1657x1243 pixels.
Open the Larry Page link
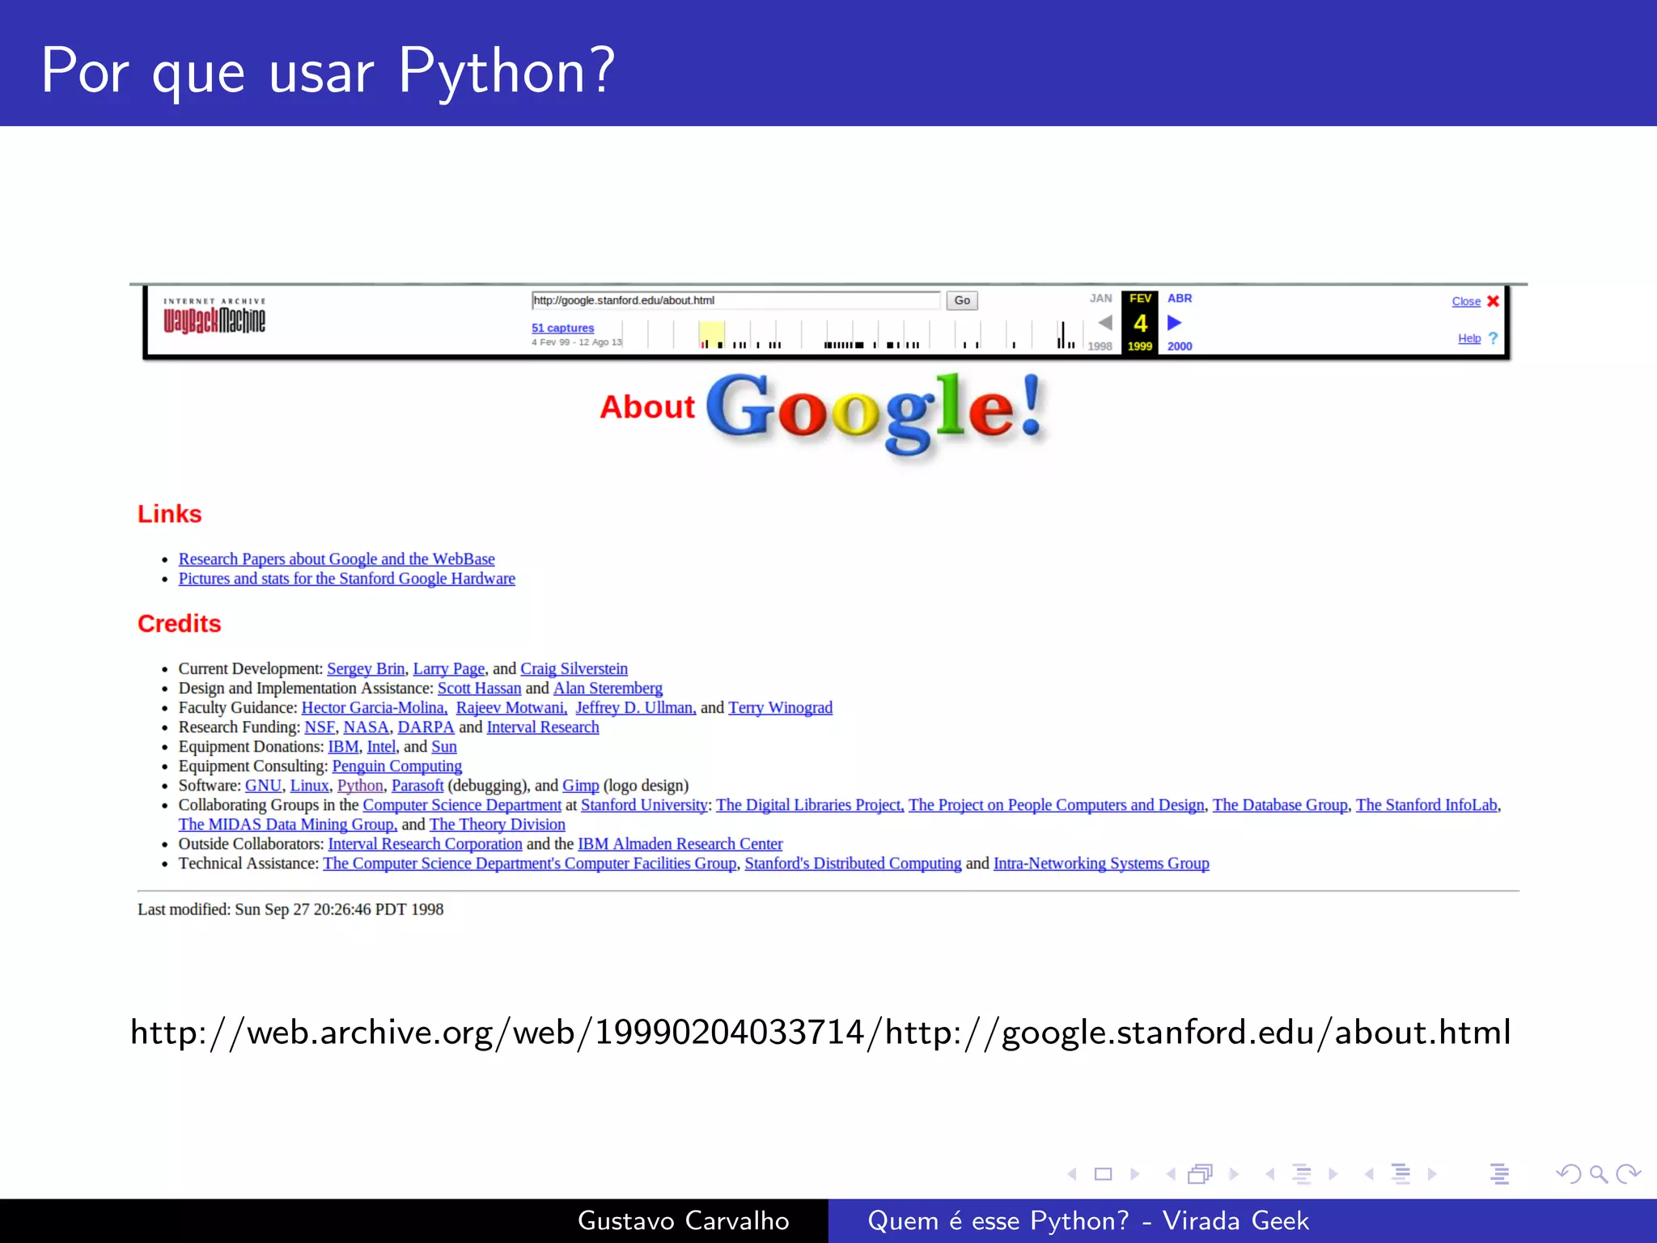point(449,668)
